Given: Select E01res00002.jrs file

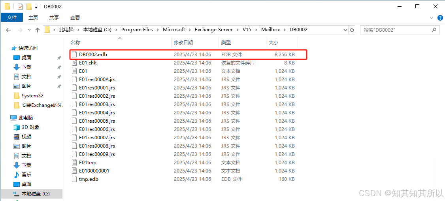Looking at the screenshot, I should point(97,96).
